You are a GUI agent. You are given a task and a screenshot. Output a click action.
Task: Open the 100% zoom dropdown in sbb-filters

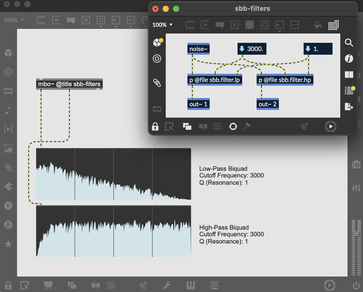click(x=162, y=25)
